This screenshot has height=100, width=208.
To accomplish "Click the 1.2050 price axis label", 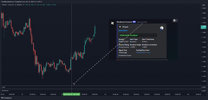I will [204, 8].
